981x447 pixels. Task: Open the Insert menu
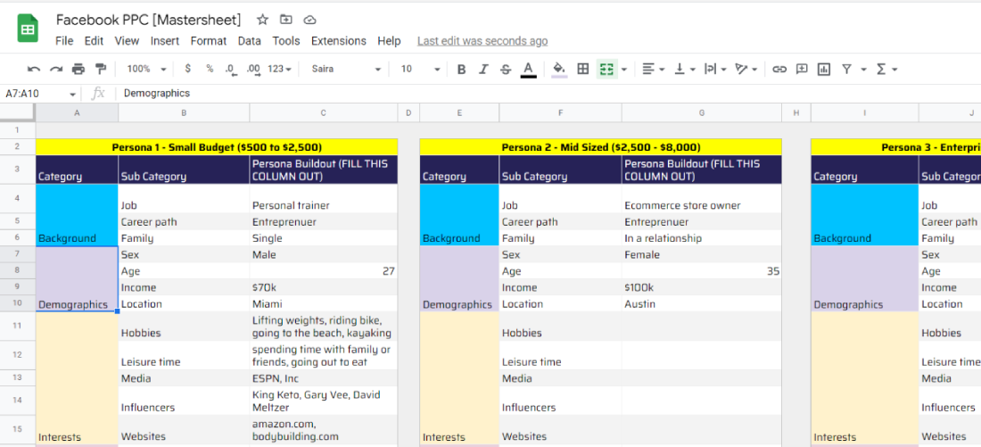click(165, 41)
